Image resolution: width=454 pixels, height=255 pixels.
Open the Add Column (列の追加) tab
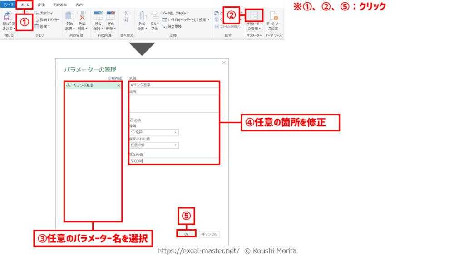60,5
